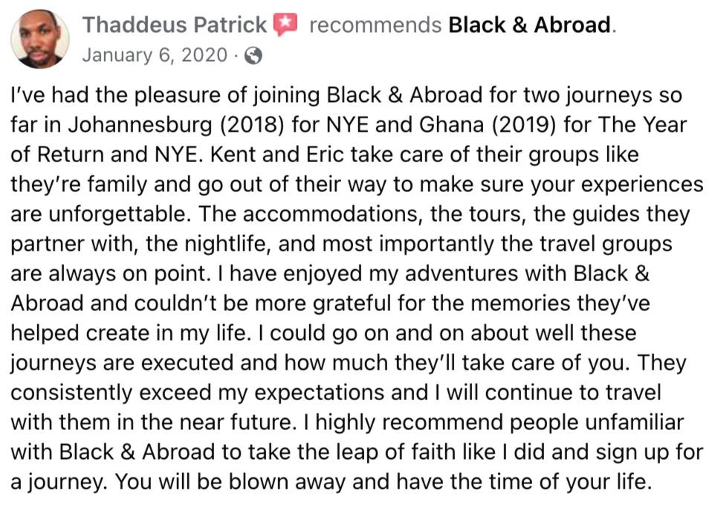The width and height of the screenshot is (715, 508).
Task: Open the Black & Abroad page link
Action: pos(529,25)
